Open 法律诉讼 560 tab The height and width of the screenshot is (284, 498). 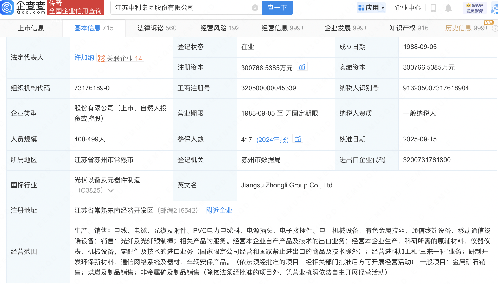pos(157,28)
